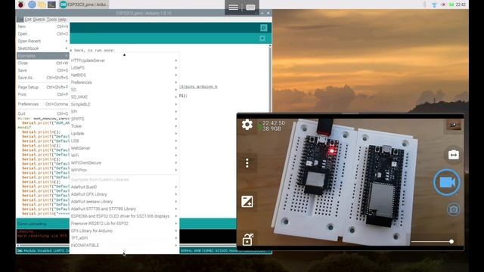484x272 pixels.
Task: Expand the INCOMPATIBLE examples entry
Action: click(x=124, y=245)
